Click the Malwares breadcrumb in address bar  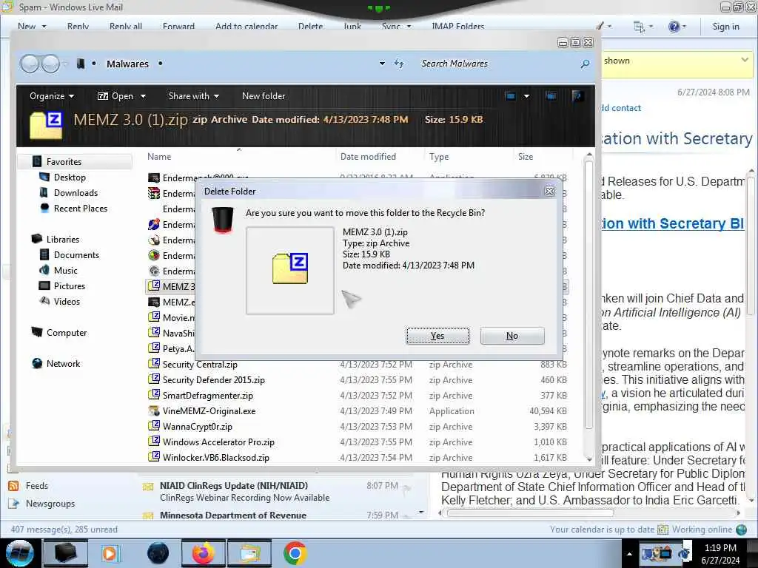(127, 64)
